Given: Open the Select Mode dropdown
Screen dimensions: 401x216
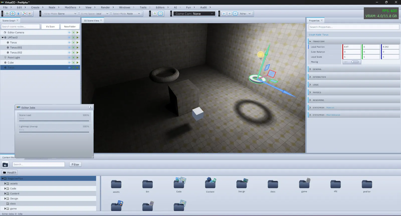Looking at the screenshot, I should tap(127, 14).
